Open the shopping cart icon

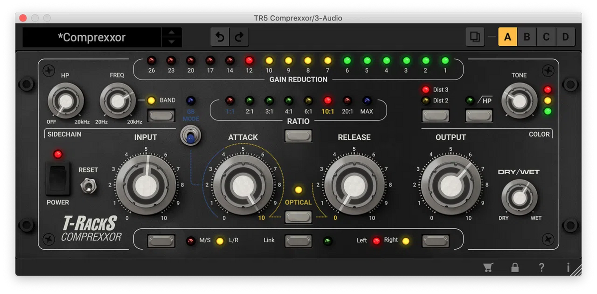488,267
